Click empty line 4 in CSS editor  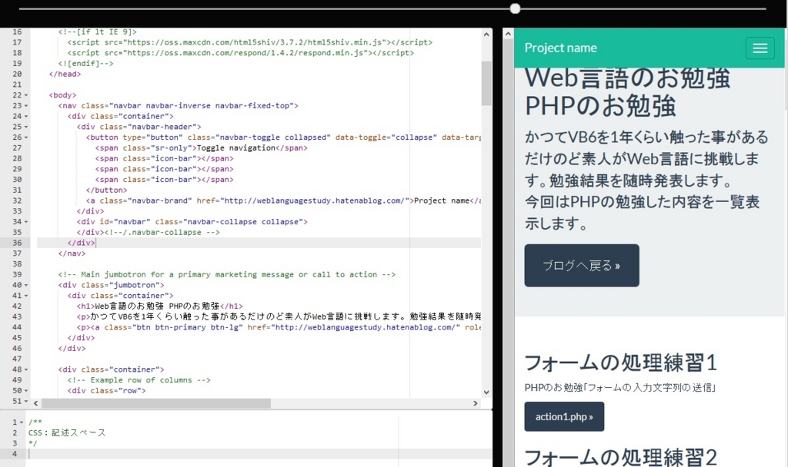(260, 453)
